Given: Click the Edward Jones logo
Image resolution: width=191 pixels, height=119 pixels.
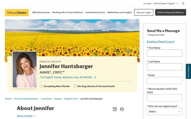Looking at the screenshot, I should pos(17,12).
